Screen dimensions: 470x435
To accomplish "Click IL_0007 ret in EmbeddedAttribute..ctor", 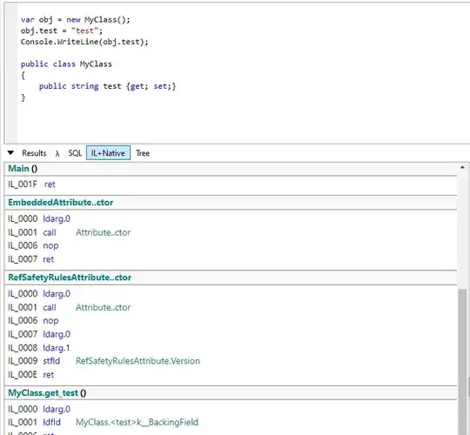I will (x=30, y=259).
